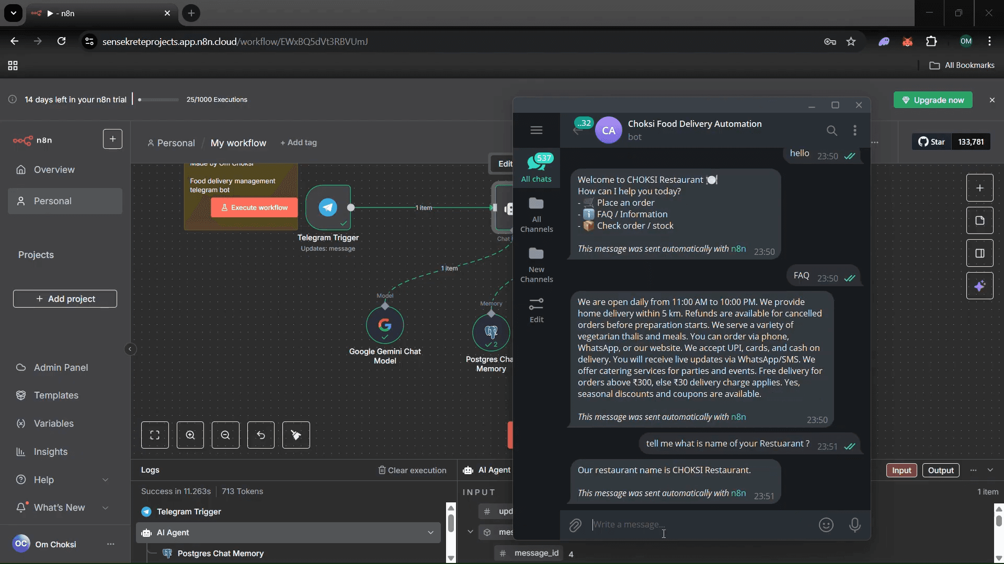The height and width of the screenshot is (564, 1004).
Task: Open Variables page
Action: [x=65, y=424]
